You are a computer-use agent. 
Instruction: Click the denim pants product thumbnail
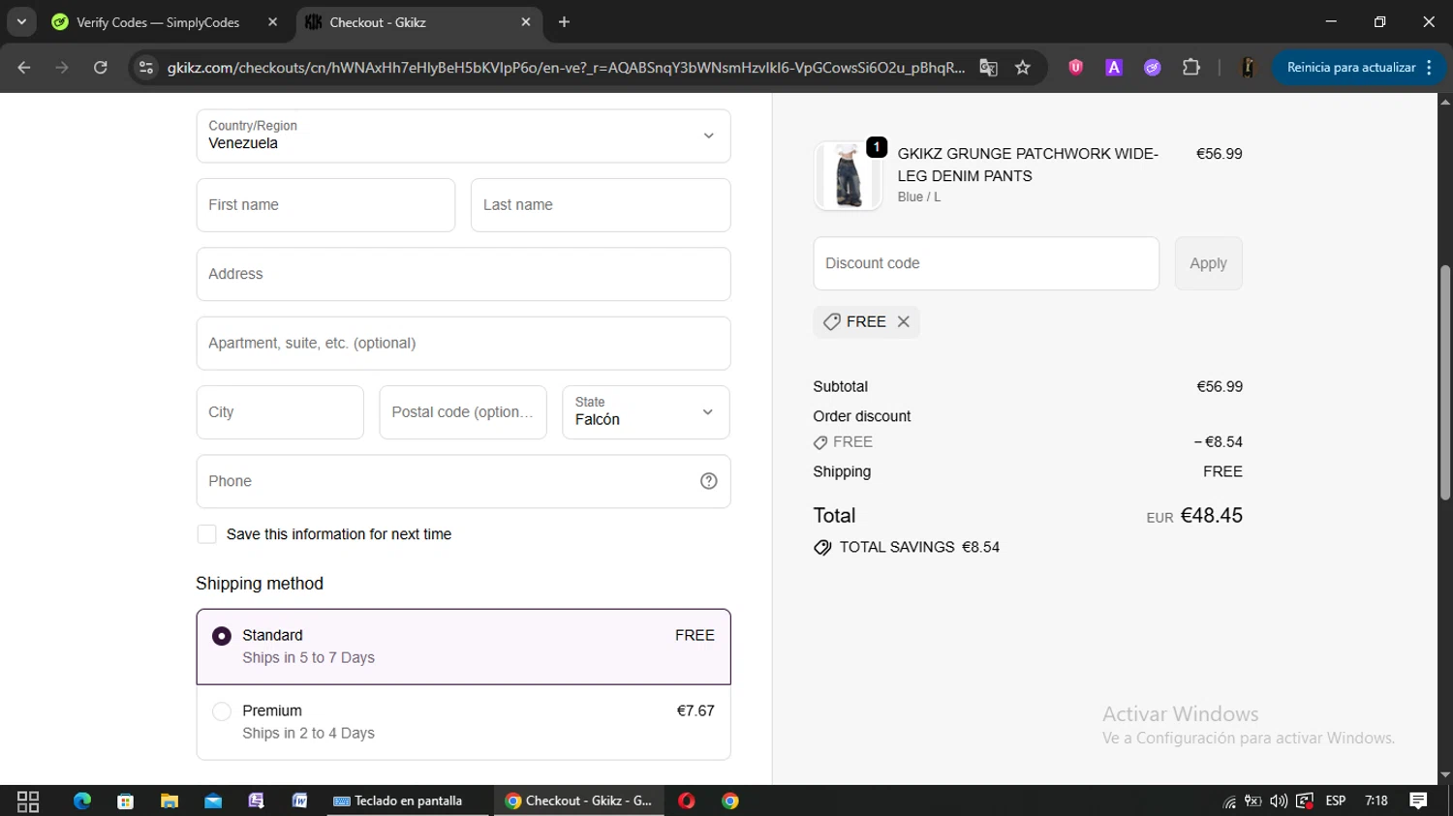[x=848, y=176]
